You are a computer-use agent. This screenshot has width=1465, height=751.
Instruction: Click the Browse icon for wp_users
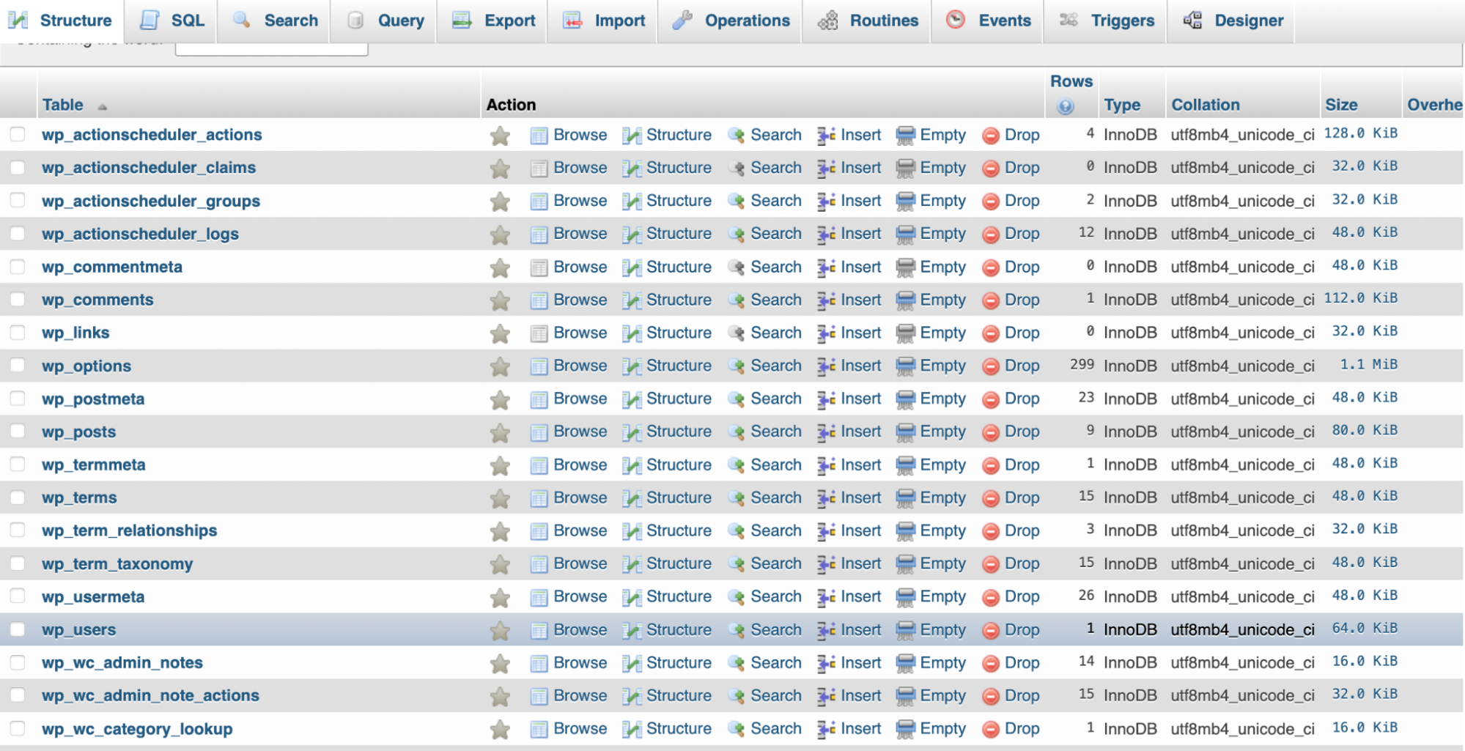click(539, 630)
